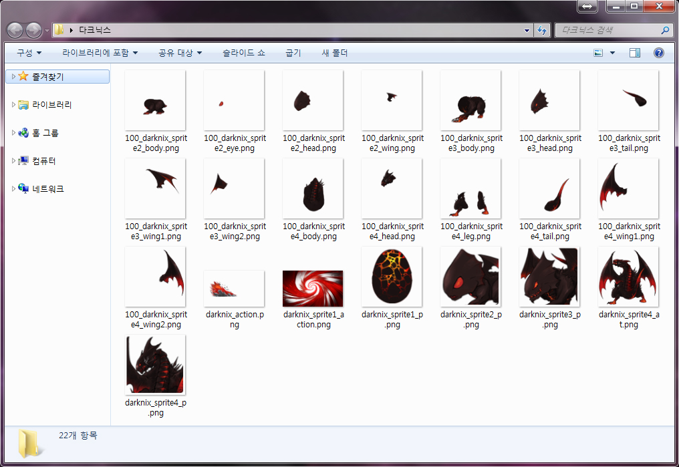The height and width of the screenshot is (467, 679).
Task: Click the Forward navigation arrow button
Action: coord(33,30)
